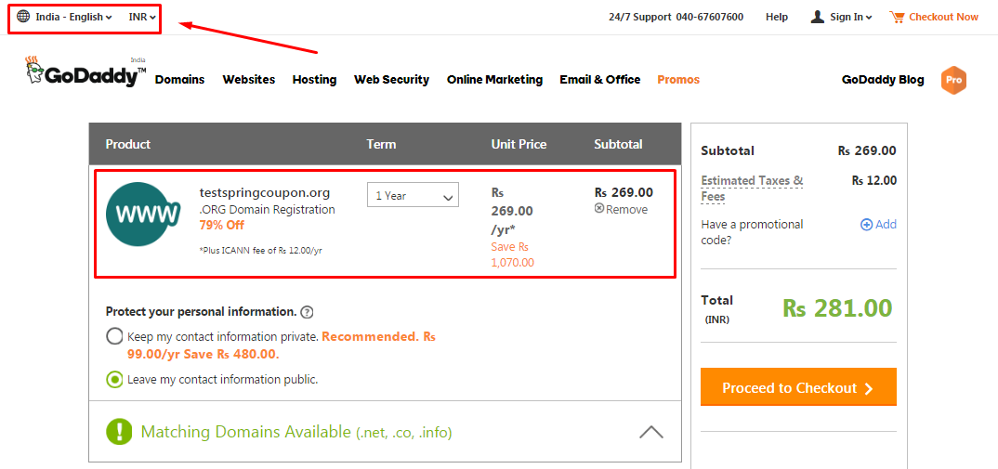Open the Help link

click(x=777, y=18)
